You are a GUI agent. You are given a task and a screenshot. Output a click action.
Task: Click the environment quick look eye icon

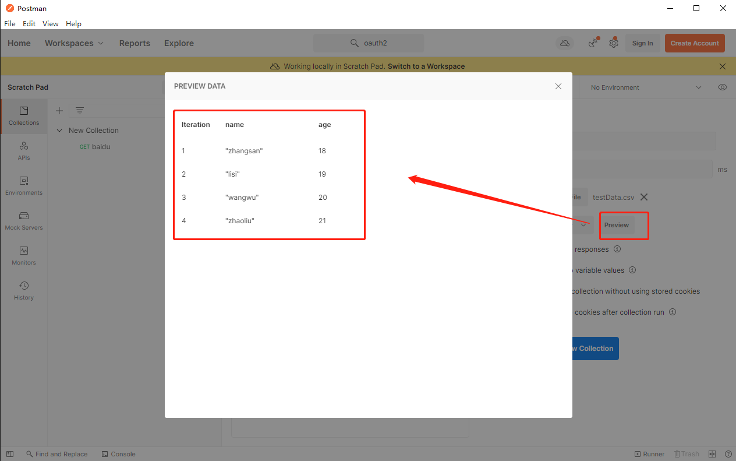click(x=723, y=87)
